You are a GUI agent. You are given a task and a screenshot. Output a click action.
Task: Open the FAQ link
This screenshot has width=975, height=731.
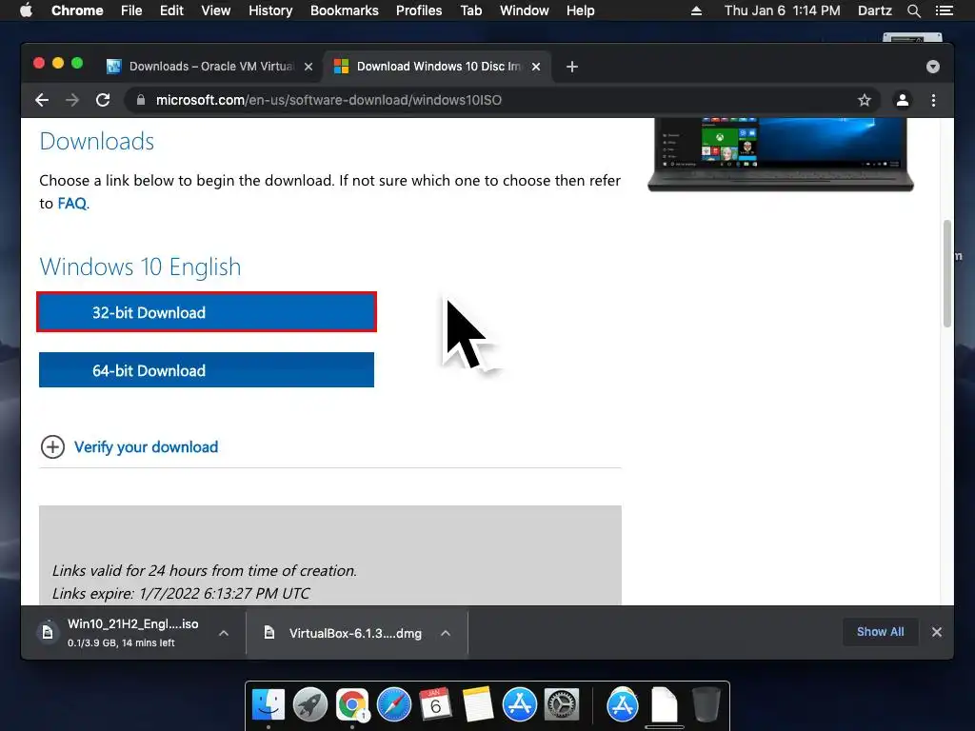(72, 204)
